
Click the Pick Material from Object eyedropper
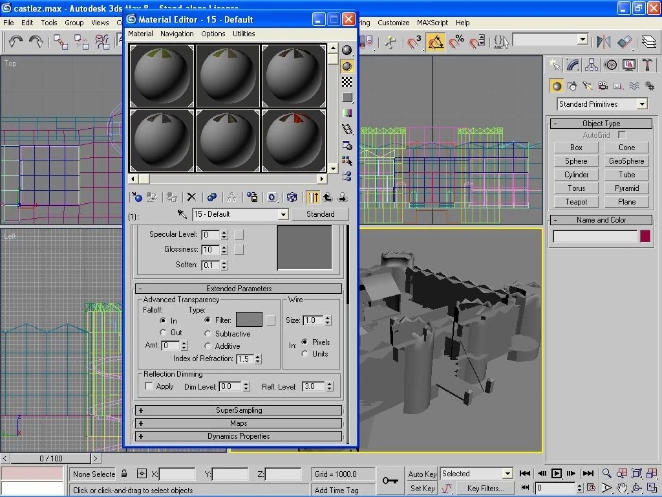click(x=182, y=214)
